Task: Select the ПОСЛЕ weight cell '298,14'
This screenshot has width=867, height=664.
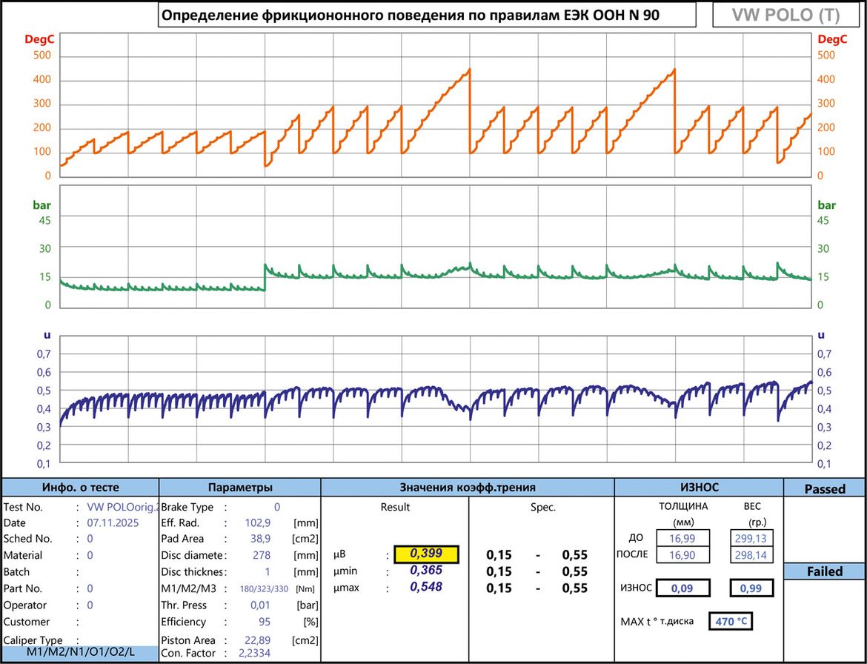Action: [x=751, y=555]
